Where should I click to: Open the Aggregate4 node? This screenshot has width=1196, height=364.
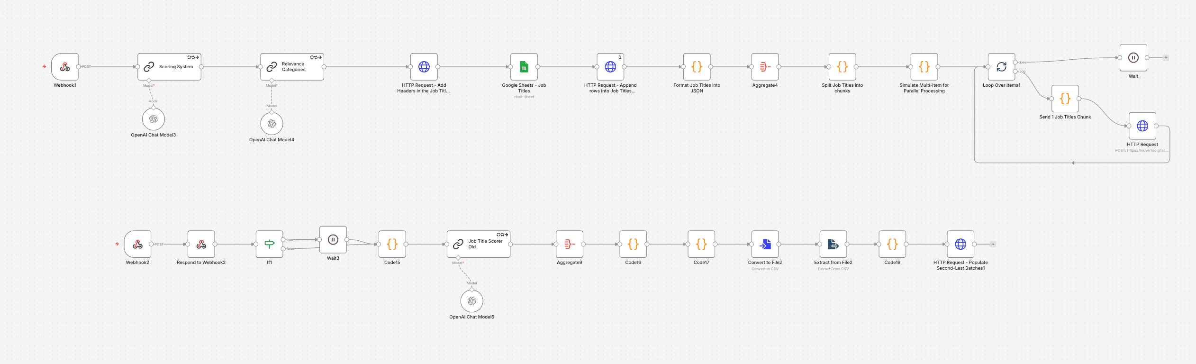pyautogui.click(x=765, y=67)
